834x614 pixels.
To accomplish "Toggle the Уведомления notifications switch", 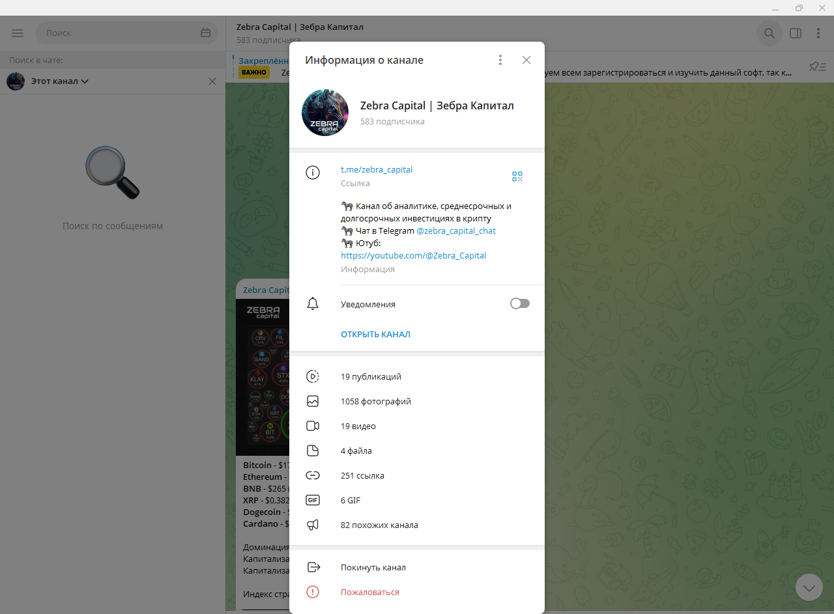I will coord(520,304).
